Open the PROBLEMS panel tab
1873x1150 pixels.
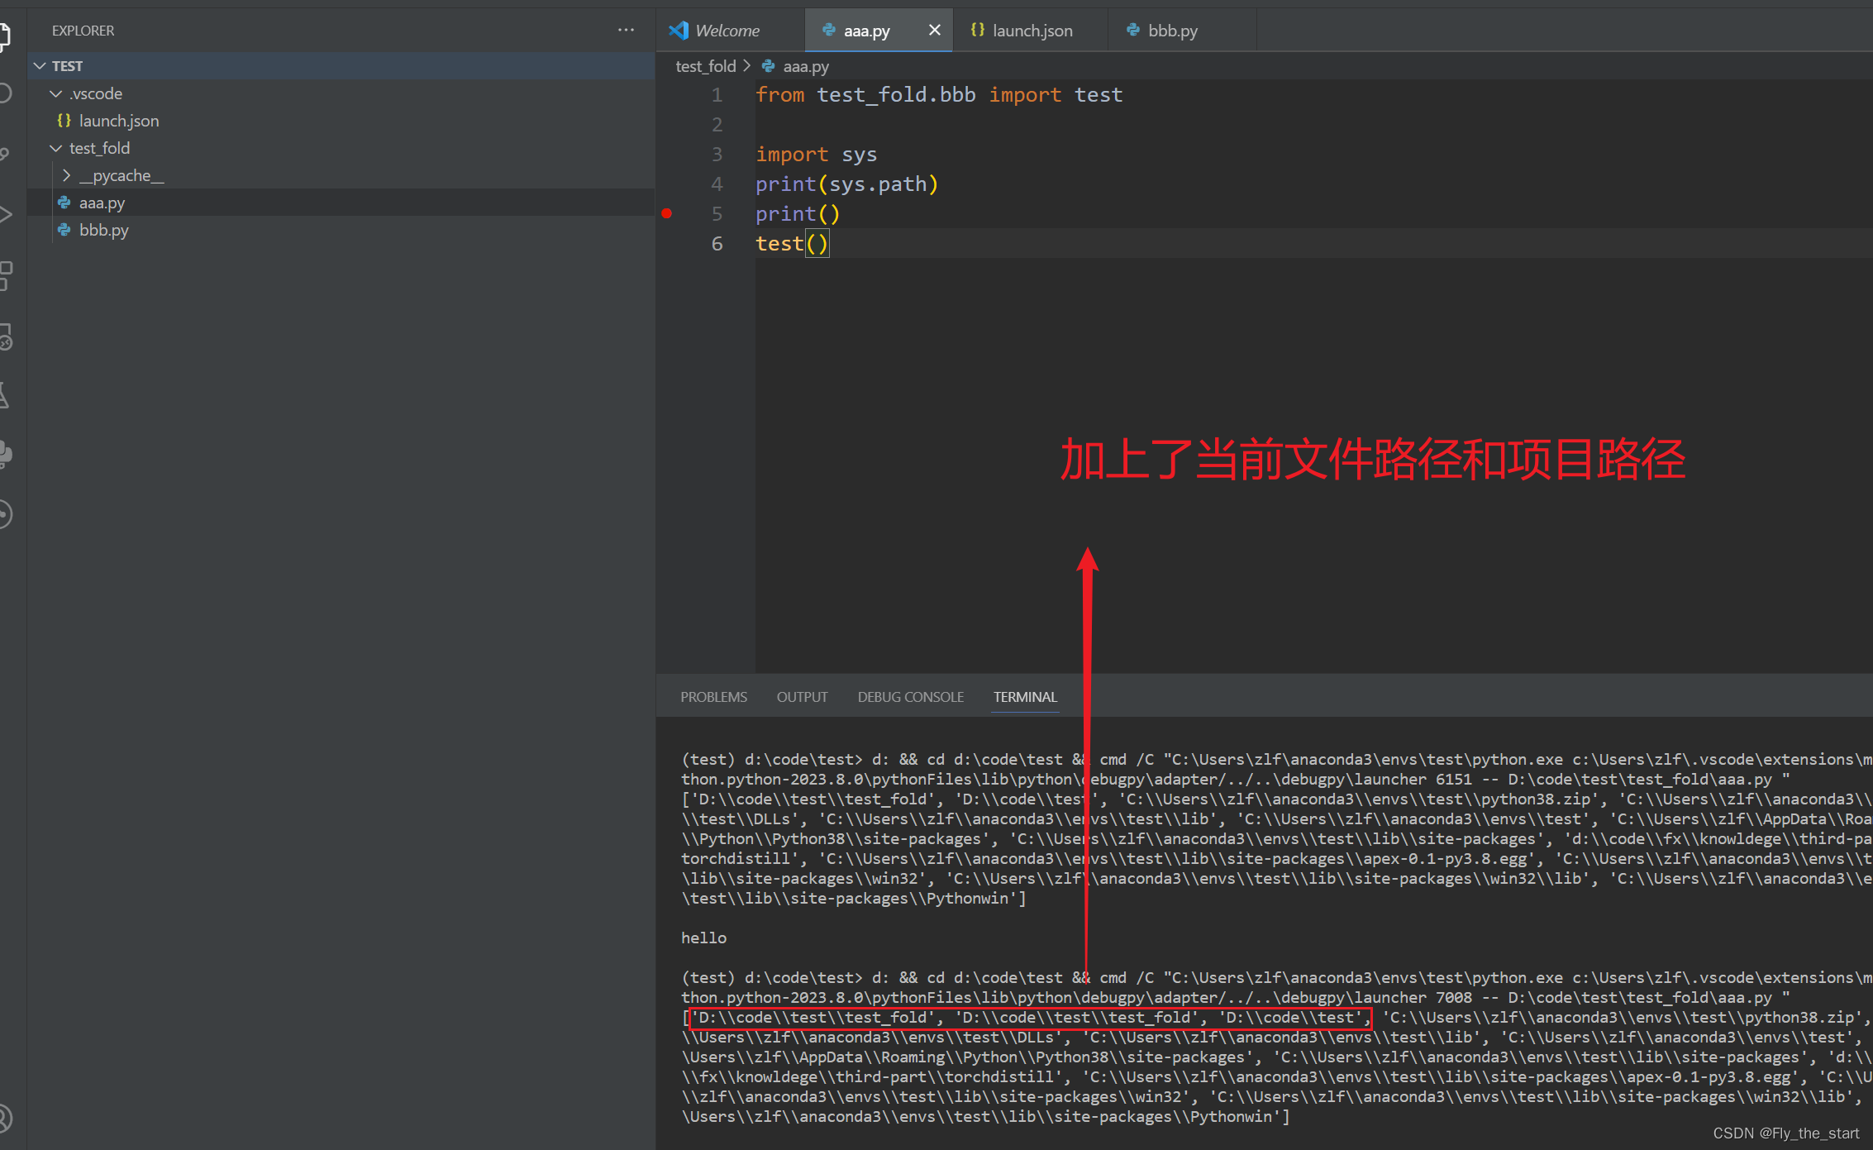(x=713, y=697)
